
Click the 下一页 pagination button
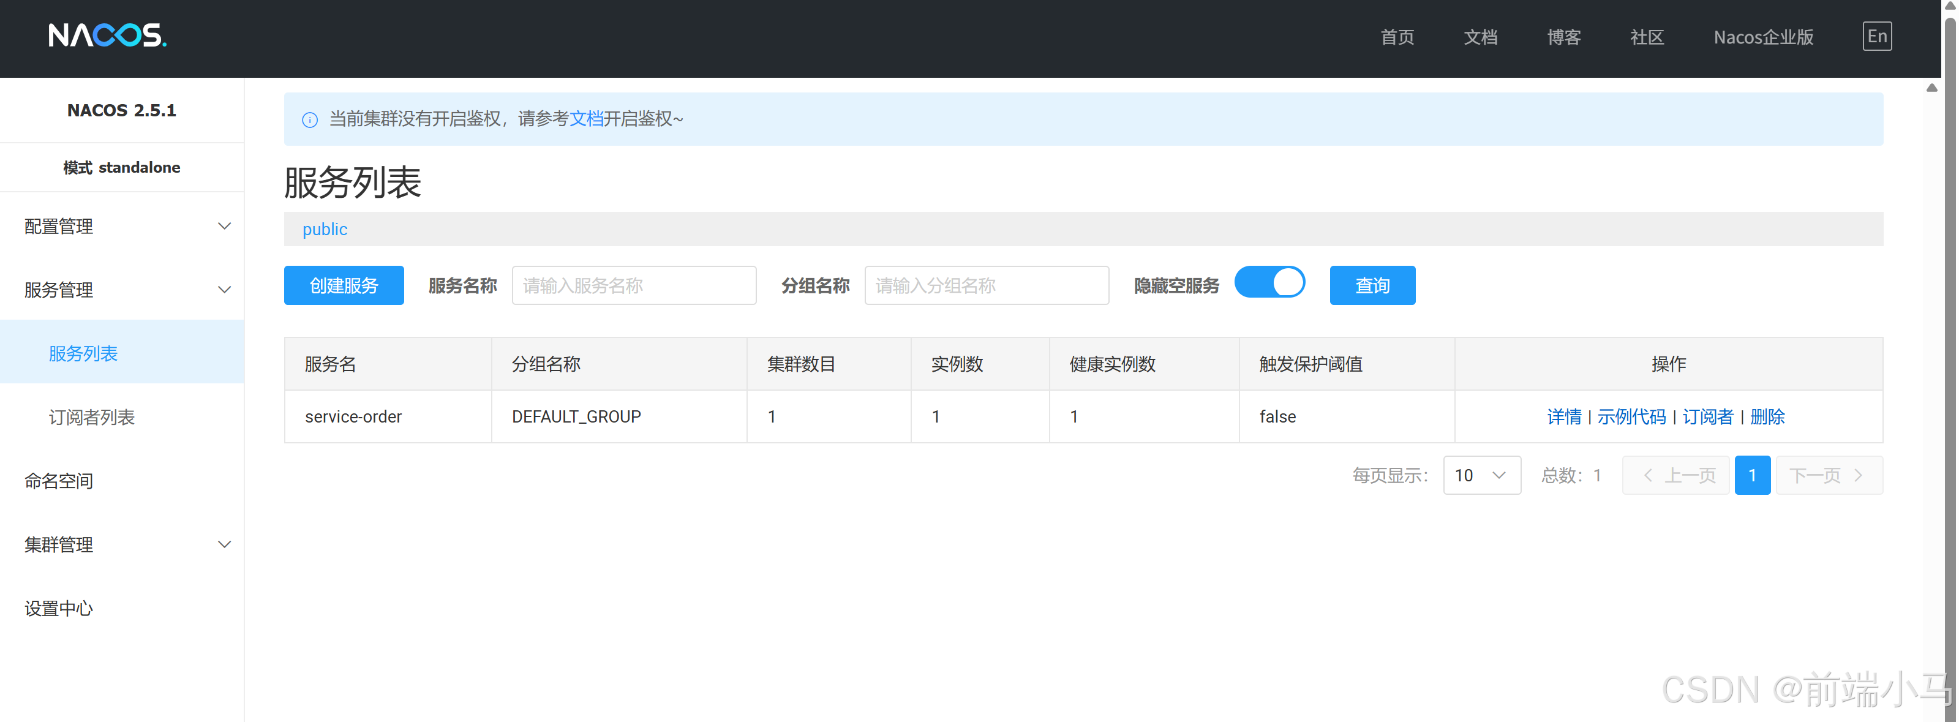(1829, 475)
